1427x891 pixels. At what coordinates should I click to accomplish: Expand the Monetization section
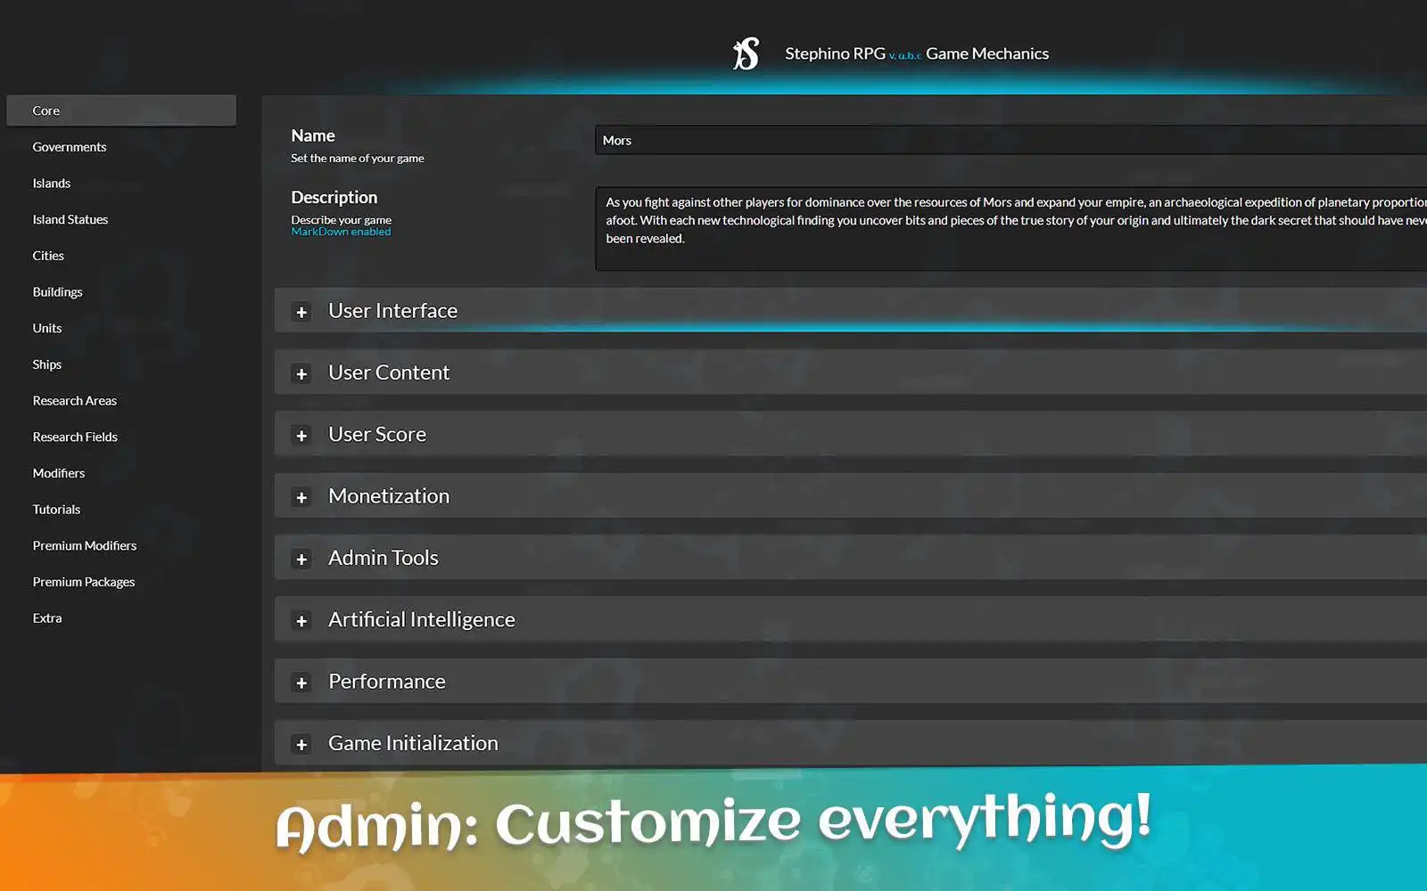(x=301, y=497)
